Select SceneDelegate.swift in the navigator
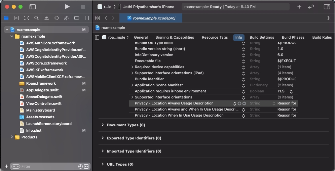The height and width of the screenshot is (171, 335). 44,97
